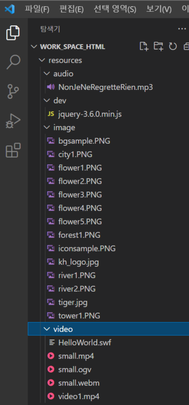Click video icon beside small.ogv
189x405 pixels.
[x=51, y=370]
